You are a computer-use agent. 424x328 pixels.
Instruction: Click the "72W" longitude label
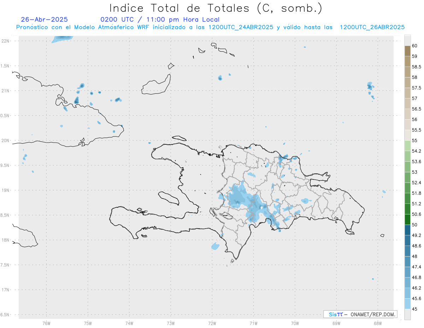212,323
